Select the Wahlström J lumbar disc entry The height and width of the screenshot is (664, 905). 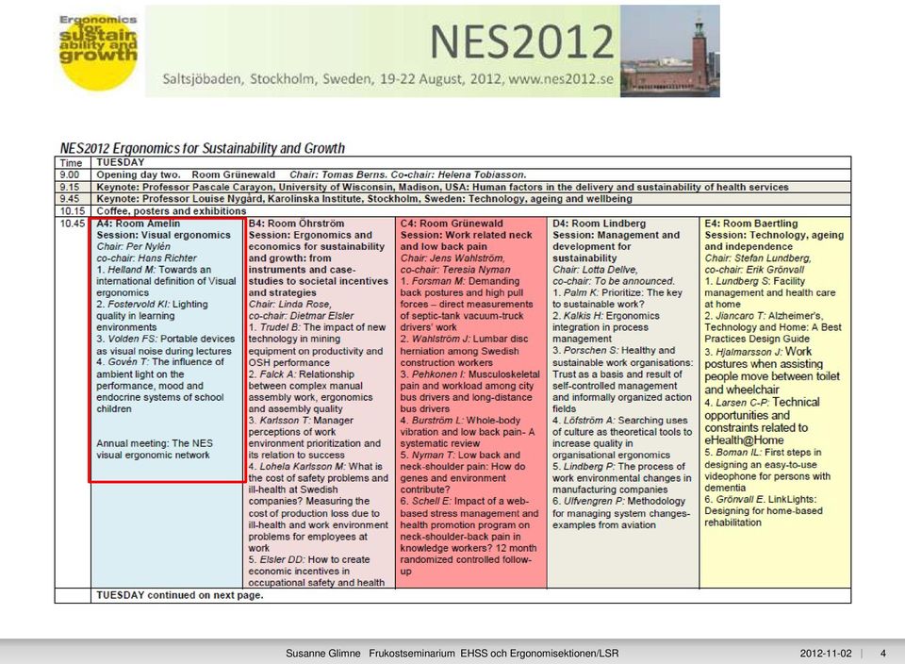click(x=464, y=351)
